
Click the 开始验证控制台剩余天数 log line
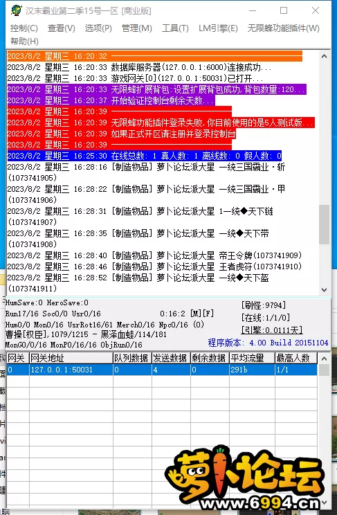[x=111, y=100]
